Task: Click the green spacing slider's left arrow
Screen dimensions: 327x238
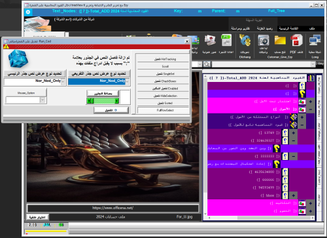Action: click(89, 101)
